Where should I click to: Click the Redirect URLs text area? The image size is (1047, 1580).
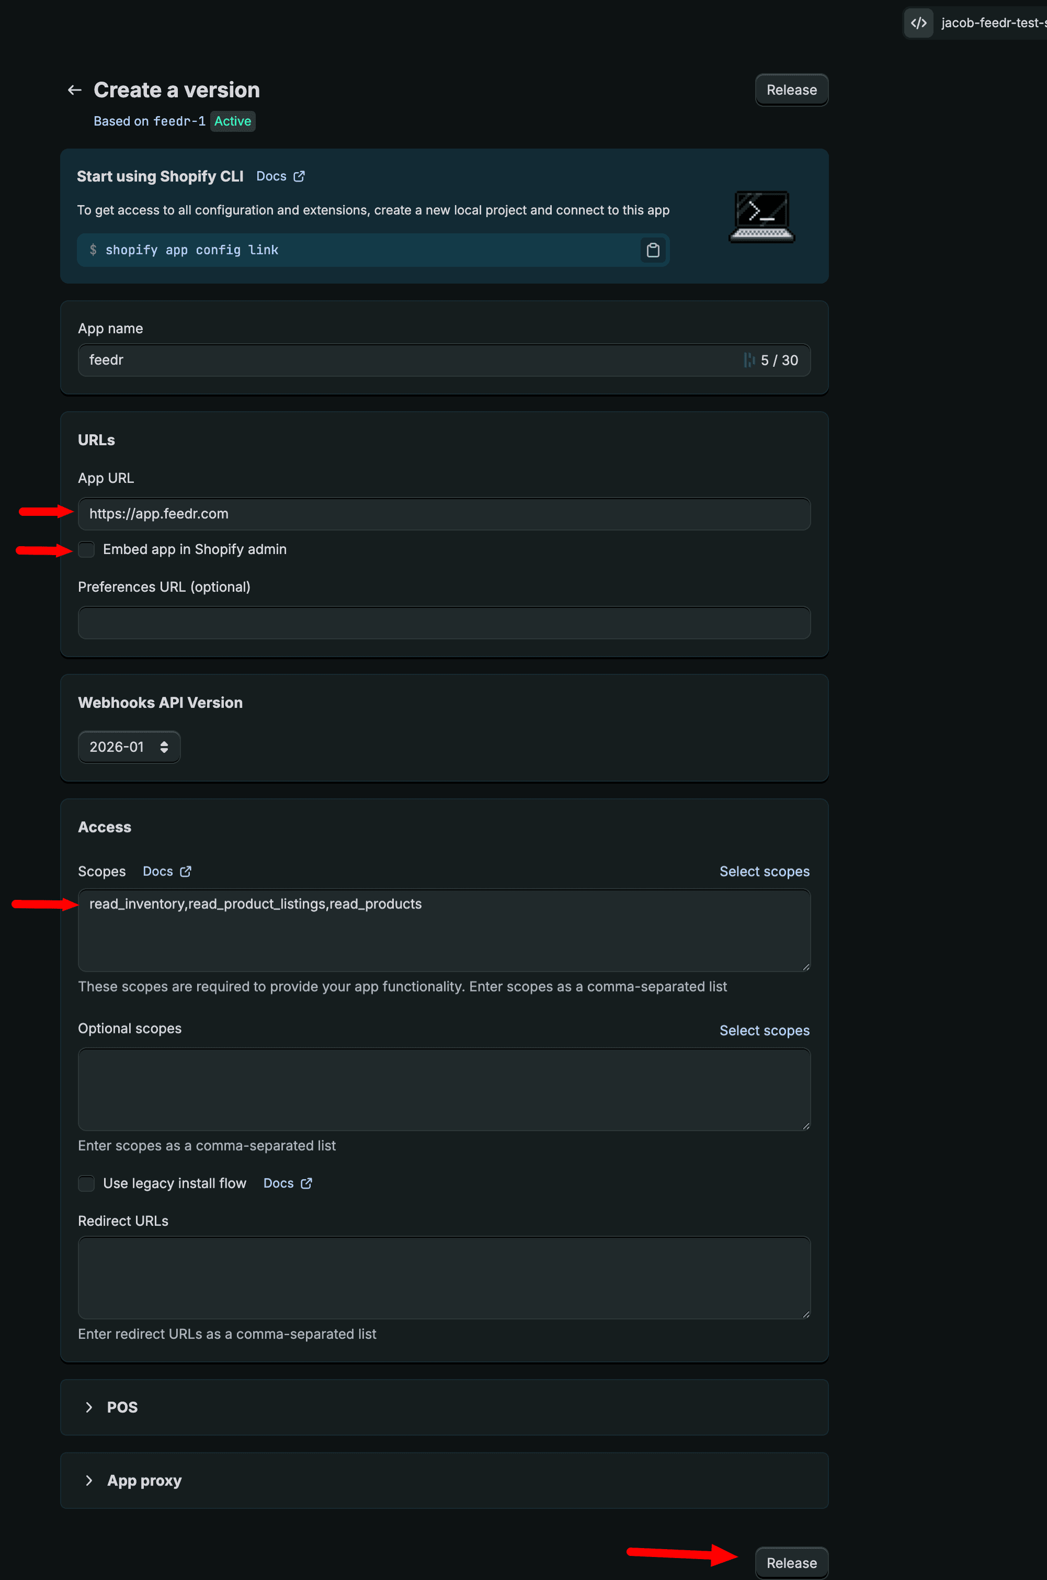coord(444,1278)
